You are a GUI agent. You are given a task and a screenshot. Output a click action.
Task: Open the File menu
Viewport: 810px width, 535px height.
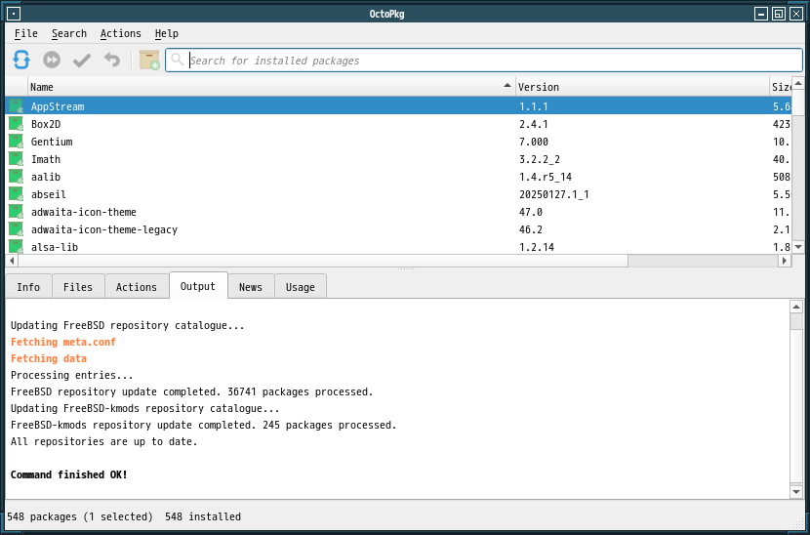coord(25,33)
